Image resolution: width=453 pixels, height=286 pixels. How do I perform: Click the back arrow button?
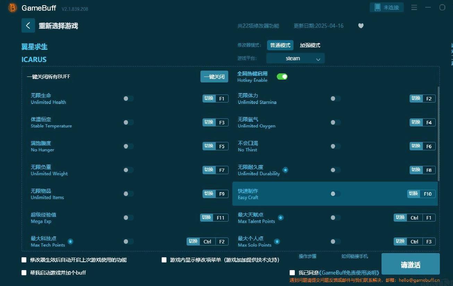(28, 26)
